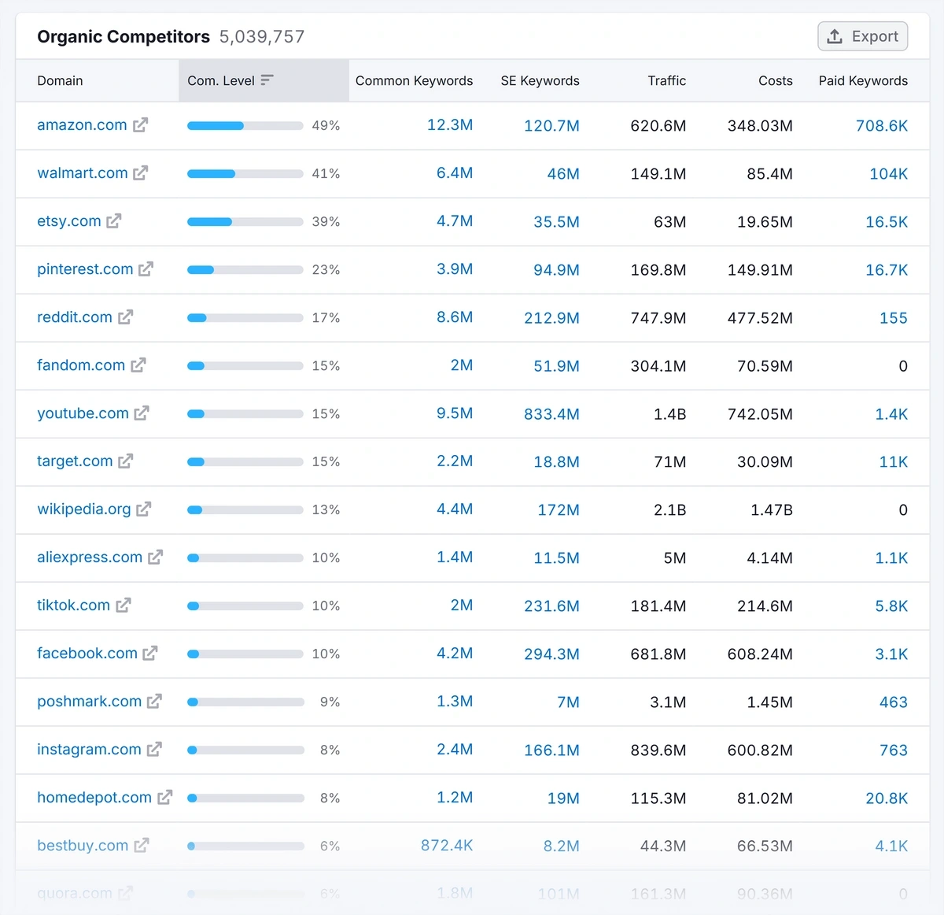Sort by Costs column header
Screen dimensions: 944x915
(776, 80)
